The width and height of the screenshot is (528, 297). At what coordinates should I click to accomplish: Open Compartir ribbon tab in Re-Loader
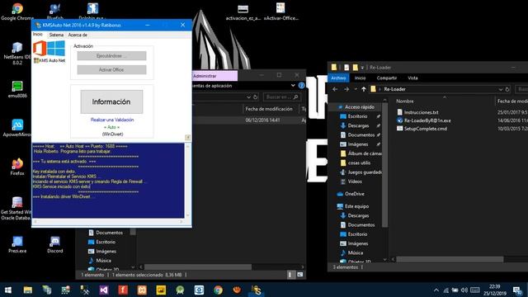[x=387, y=78]
